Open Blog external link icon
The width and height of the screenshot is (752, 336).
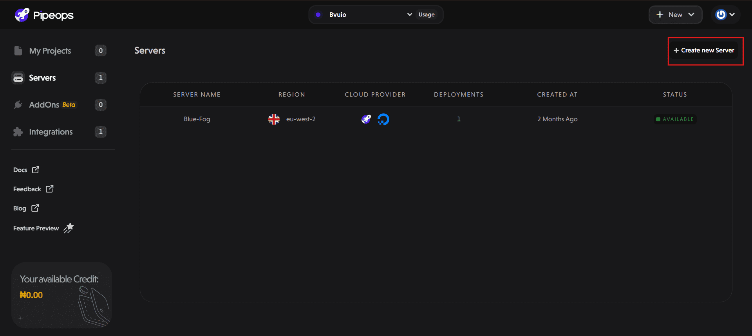[35, 208]
